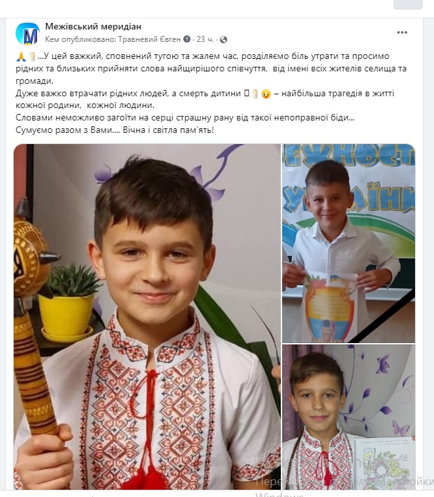Click the candle emoji starting the post

[x=32, y=57]
